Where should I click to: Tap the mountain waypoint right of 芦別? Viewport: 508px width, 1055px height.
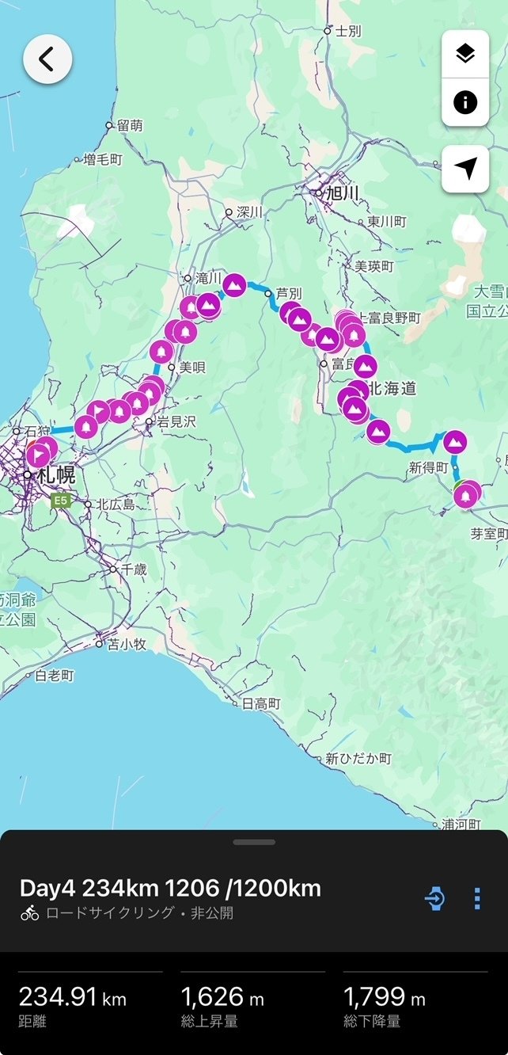click(x=299, y=318)
